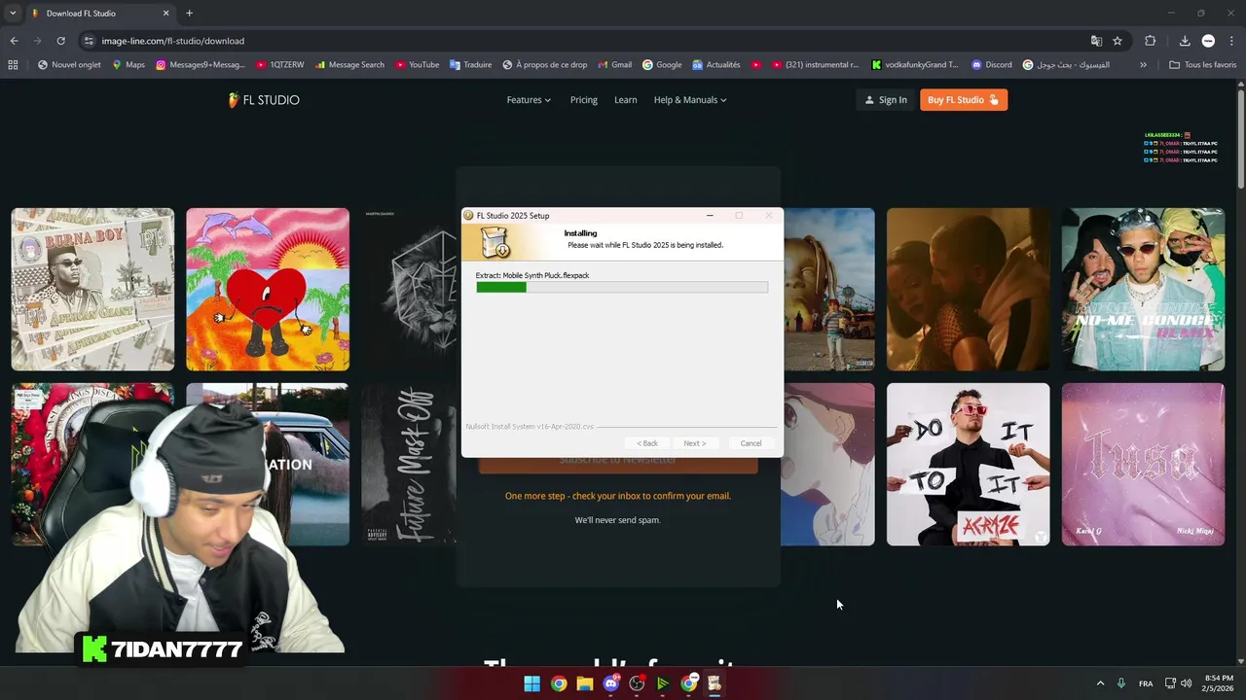Viewport: 1246px width, 700px height.
Task: Expand the Help & Manuals dropdown
Action: 690,100
